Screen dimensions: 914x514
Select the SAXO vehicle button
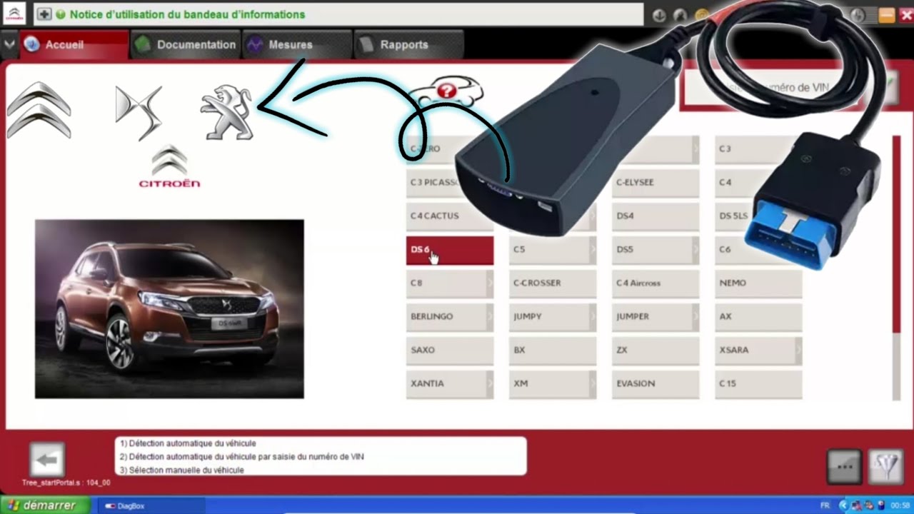click(450, 351)
